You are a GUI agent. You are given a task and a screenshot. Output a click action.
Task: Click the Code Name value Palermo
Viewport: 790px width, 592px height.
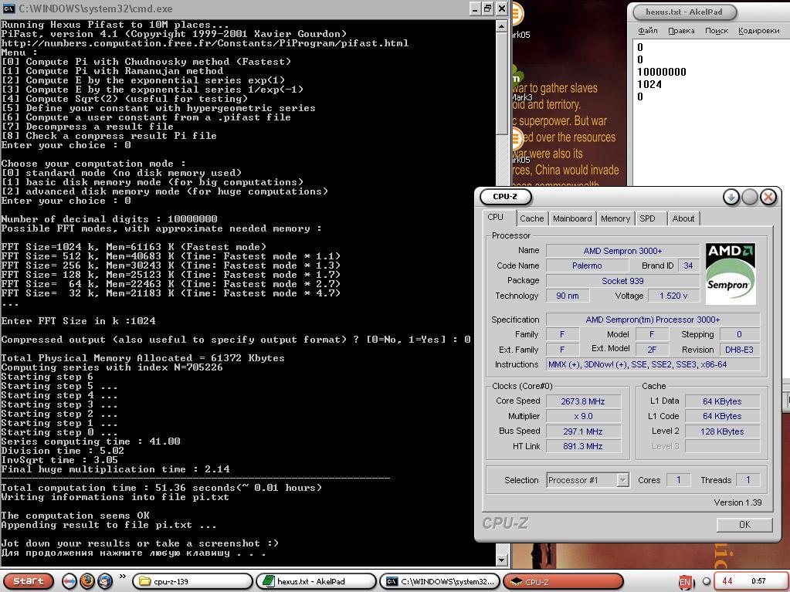coord(587,266)
